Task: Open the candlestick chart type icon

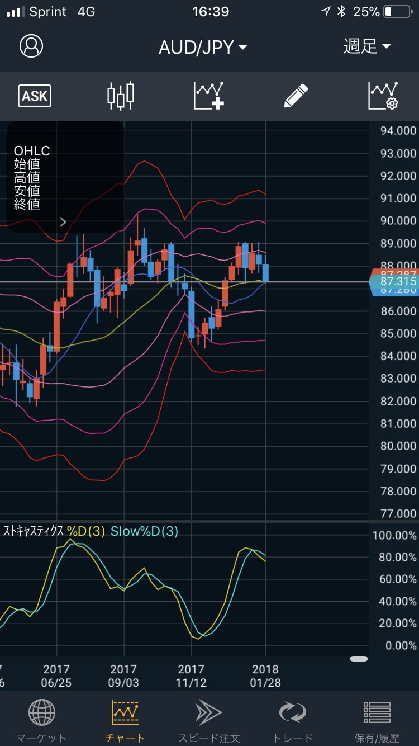Action: [121, 96]
